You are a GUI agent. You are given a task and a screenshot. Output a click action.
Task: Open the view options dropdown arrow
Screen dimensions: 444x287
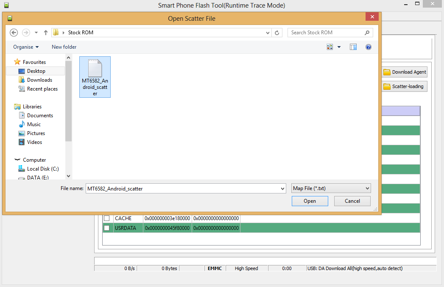click(x=339, y=47)
